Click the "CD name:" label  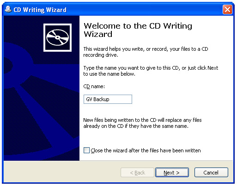click(x=94, y=86)
